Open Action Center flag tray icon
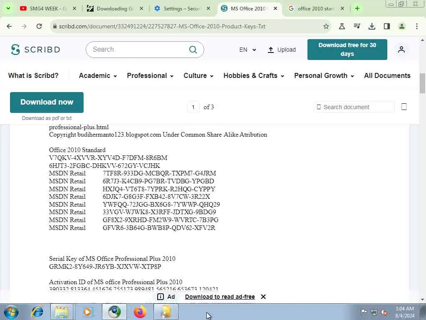Viewport: 426px width, 320px height. click(363, 312)
